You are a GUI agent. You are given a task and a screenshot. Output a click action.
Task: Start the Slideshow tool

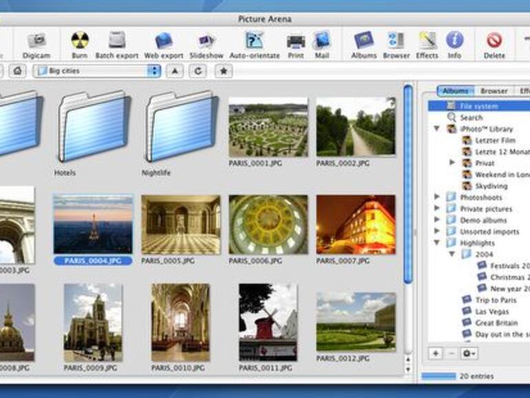click(x=206, y=41)
